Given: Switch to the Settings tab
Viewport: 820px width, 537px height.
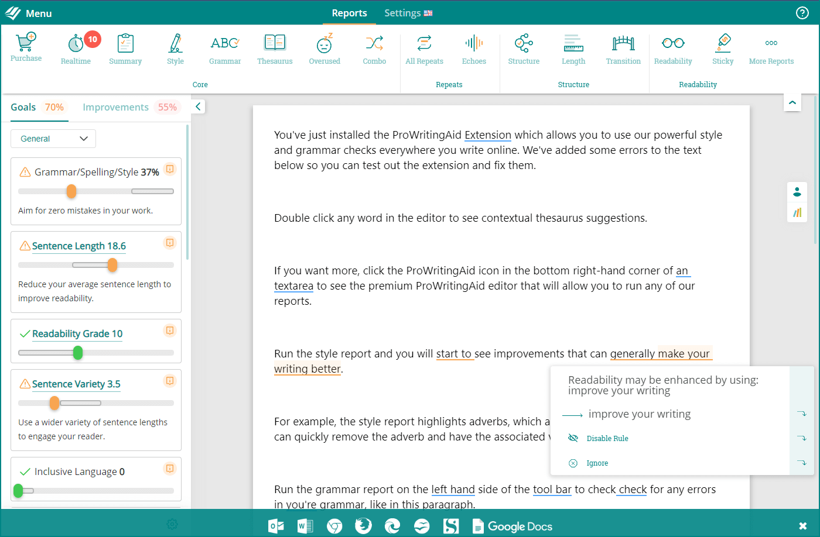Looking at the screenshot, I should pos(408,13).
